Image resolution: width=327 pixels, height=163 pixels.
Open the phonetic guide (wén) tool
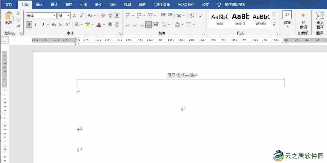(x=110, y=15)
